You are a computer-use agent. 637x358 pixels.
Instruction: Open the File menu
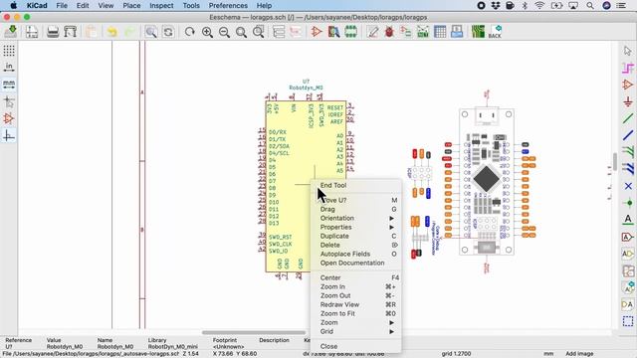click(62, 6)
